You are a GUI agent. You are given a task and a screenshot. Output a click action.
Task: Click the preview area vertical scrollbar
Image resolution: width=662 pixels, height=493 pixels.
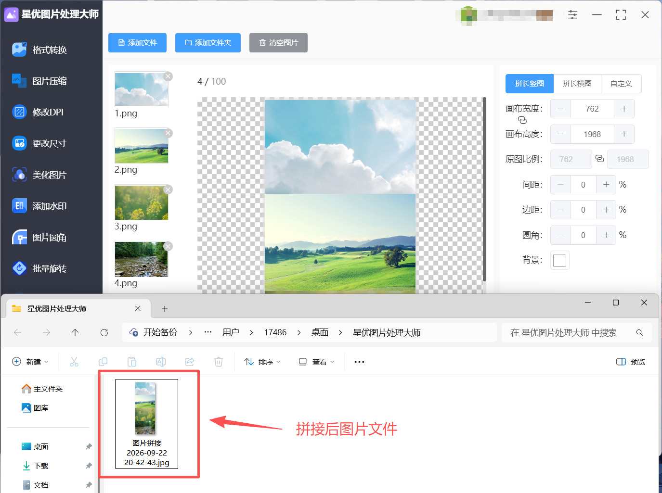coord(484,190)
